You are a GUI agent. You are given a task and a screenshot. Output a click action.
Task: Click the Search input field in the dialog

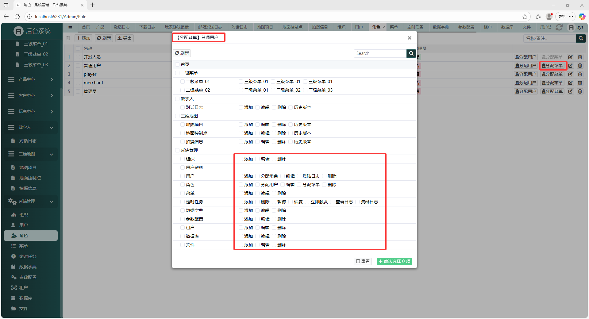pyautogui.click(x=380, y=53)
